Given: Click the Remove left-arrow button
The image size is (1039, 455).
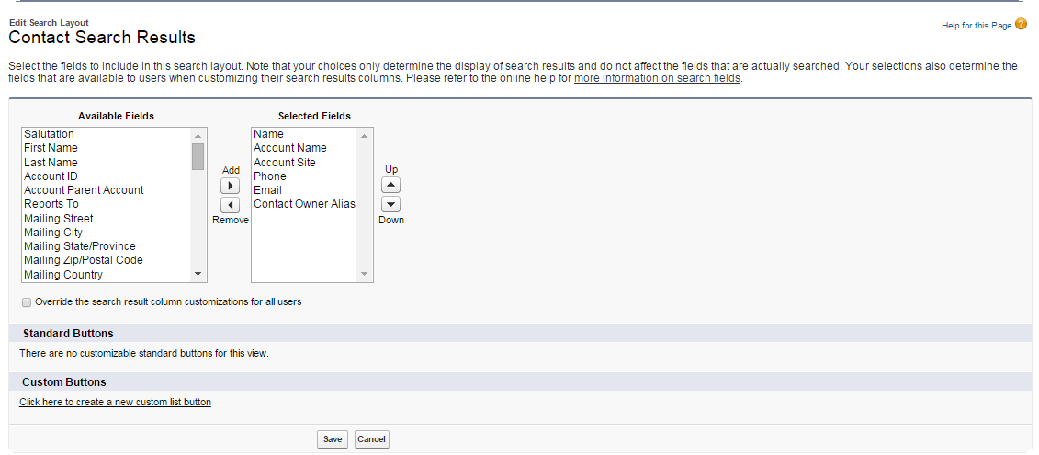Looking at the screenshot, I should 230,205.
